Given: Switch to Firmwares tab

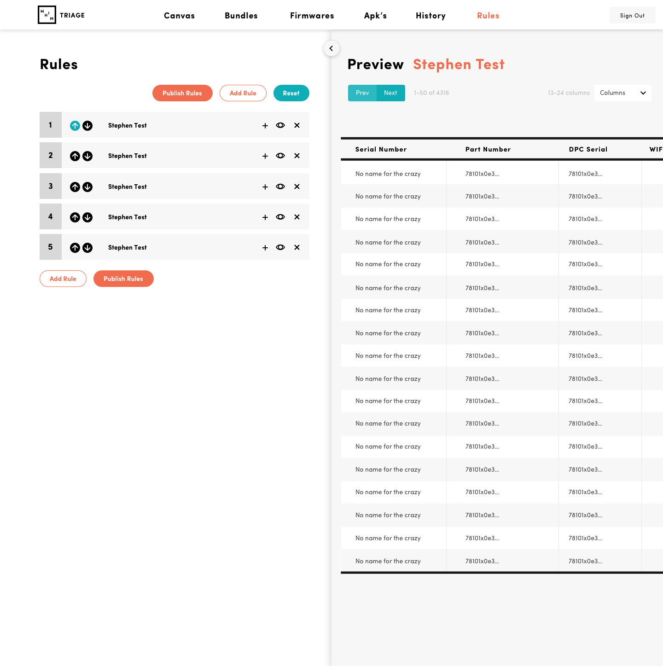Looking at the screenshot, I should pos(312,16).
